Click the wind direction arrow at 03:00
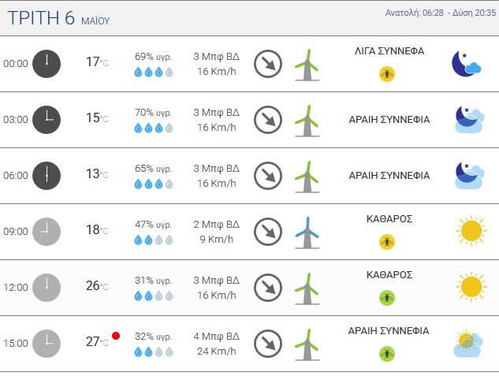 tap(268, 120)
